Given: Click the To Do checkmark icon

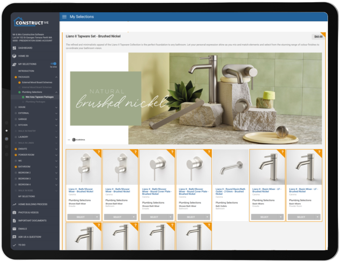Looking at the screenshot, I should pyautogui.click(x=14, y=245).
